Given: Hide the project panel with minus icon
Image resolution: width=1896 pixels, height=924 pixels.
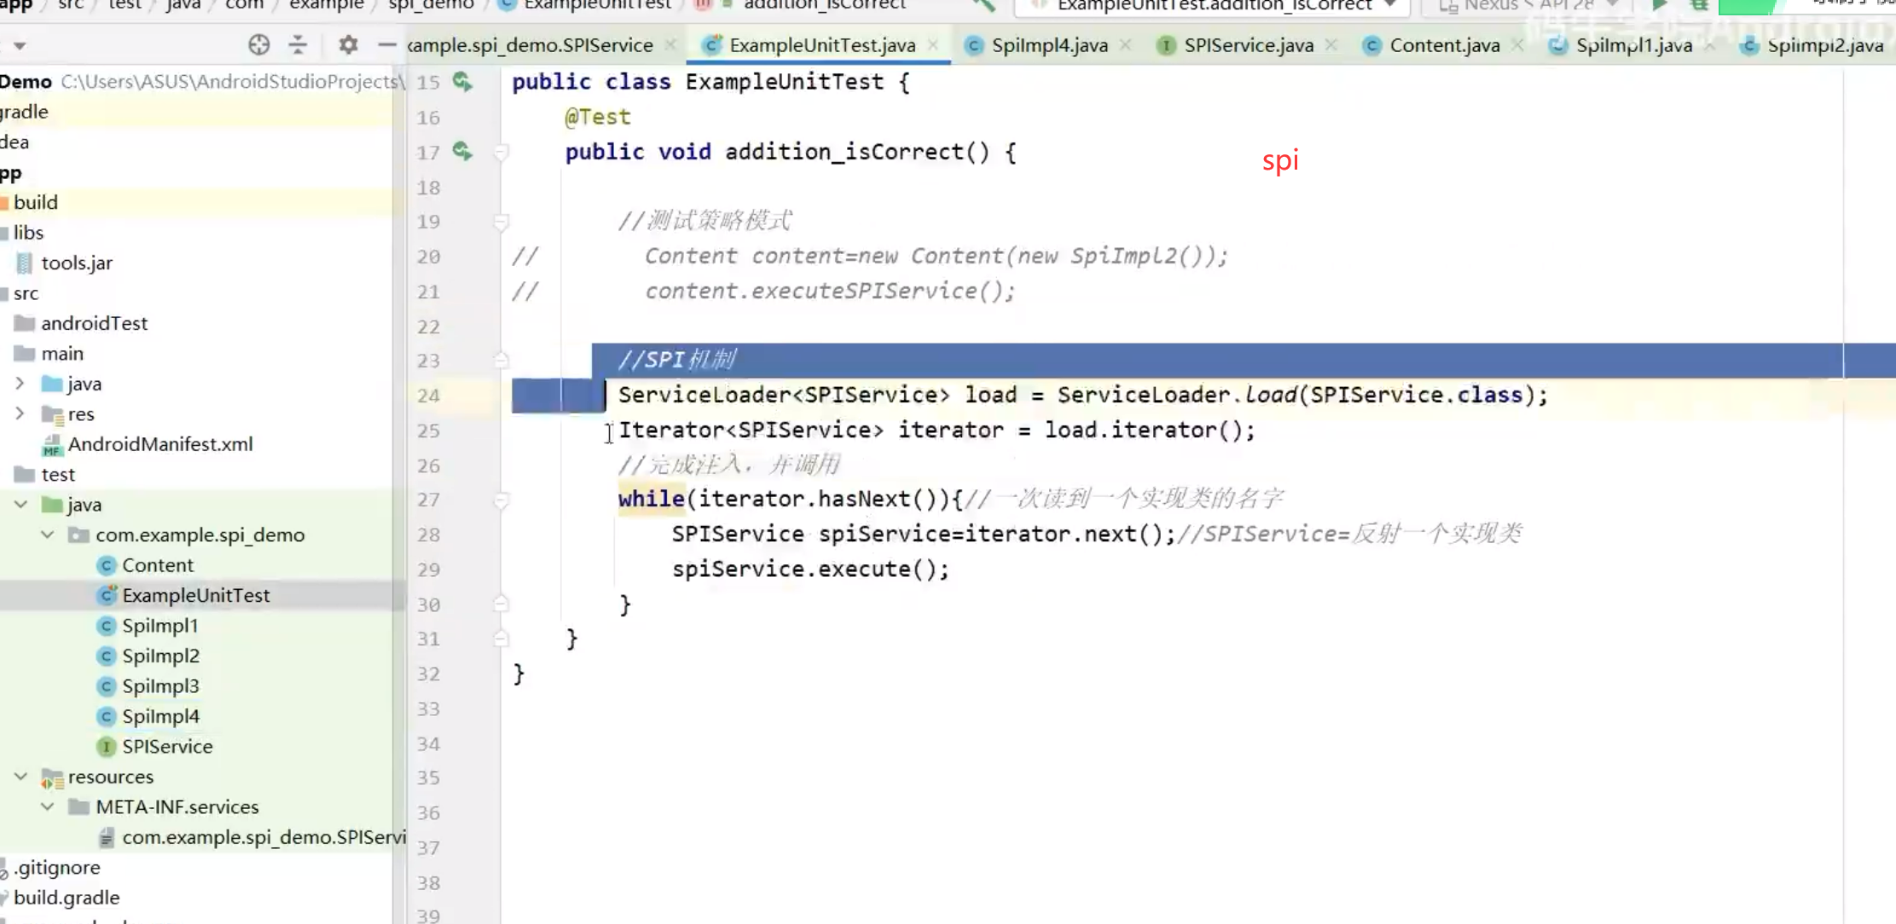Looking at the screenshot, I should (386, 44).
